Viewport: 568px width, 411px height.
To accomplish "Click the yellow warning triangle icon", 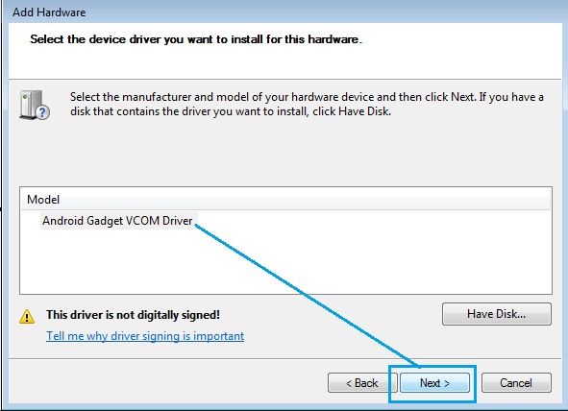I will click(x=27, y=317).
